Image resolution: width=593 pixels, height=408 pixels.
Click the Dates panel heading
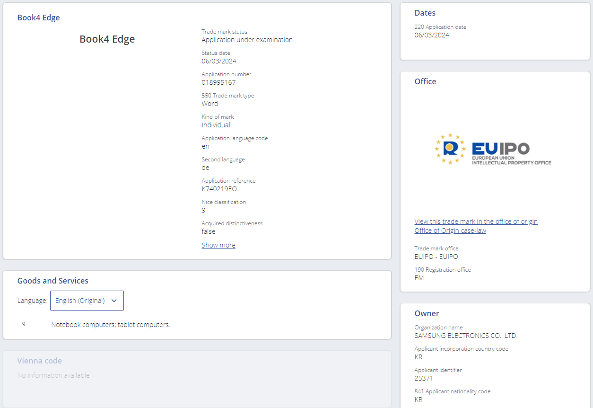point(425,13)
